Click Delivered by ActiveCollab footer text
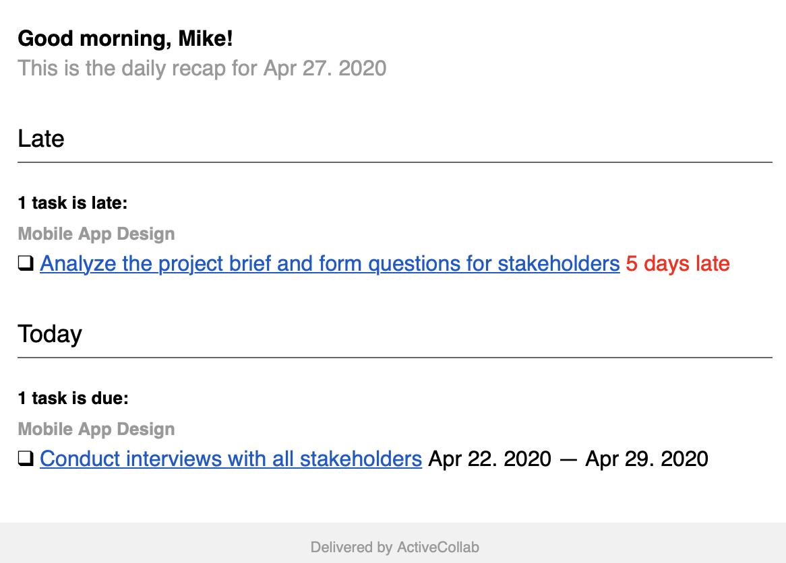Viewport: 786px width, 563px height. 395,547
